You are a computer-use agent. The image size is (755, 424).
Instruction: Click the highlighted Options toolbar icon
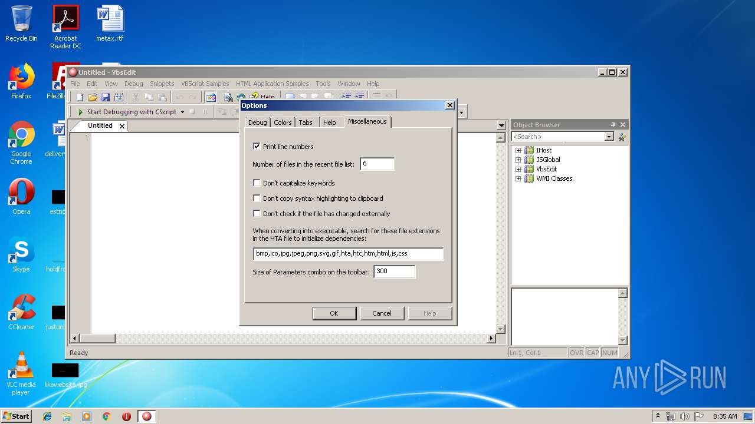point(211,97)
